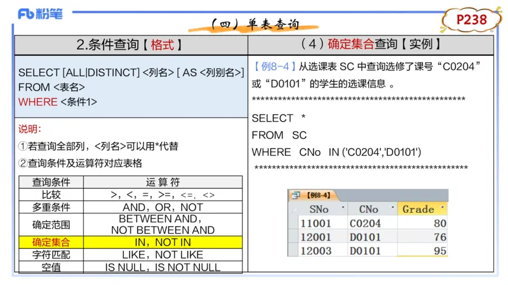Image resolution: width=508 pixels, height=285 pixels.
Task: Click the highlighted IN, NOT IN cell
Action: 163,243
